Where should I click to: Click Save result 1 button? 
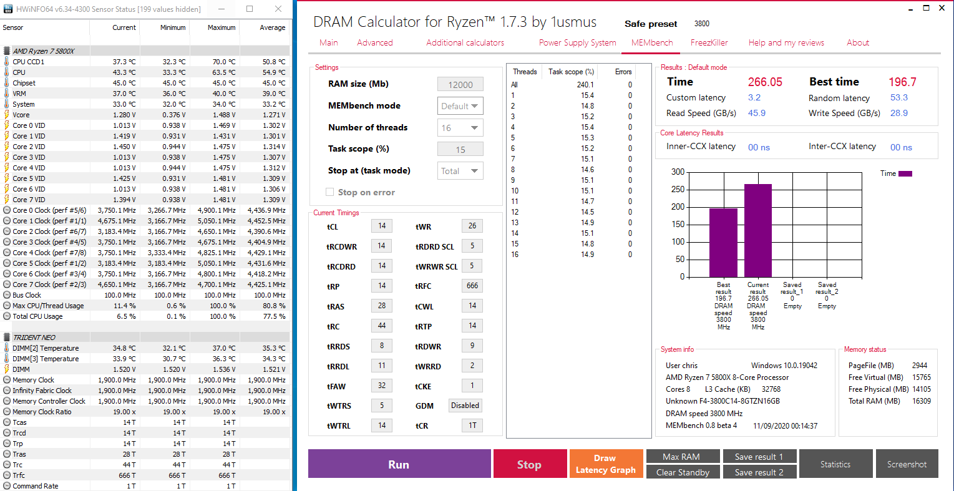(x=759, y=457)
